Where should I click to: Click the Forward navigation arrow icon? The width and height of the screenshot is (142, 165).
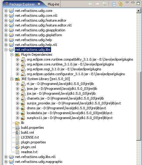tap(97, 4)
